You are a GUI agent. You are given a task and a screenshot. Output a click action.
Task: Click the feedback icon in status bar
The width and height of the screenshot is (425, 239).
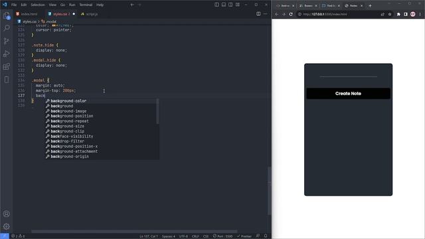(258, 236)
